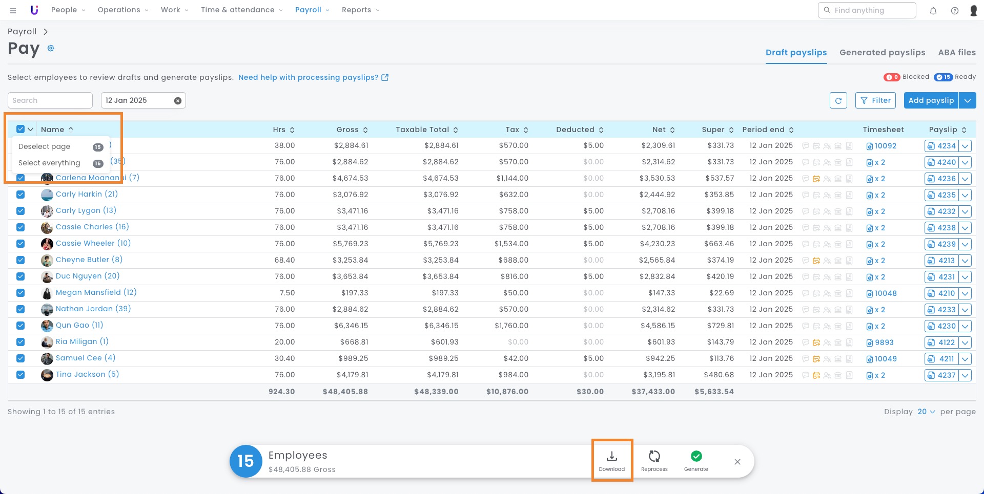Toggle the select-all header checkbox
Image resolution: width=984 pixels, height=494 pixels.
pos(20,130)
